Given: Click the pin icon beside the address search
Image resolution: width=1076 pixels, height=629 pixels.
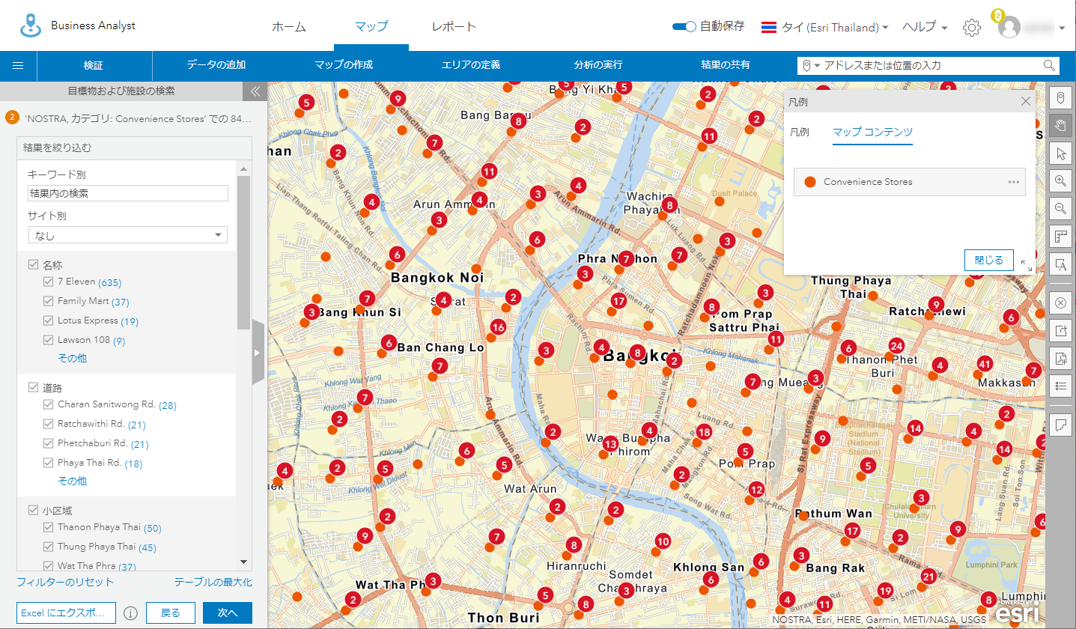Looking at the screenshot, I should tap(806, 66).
